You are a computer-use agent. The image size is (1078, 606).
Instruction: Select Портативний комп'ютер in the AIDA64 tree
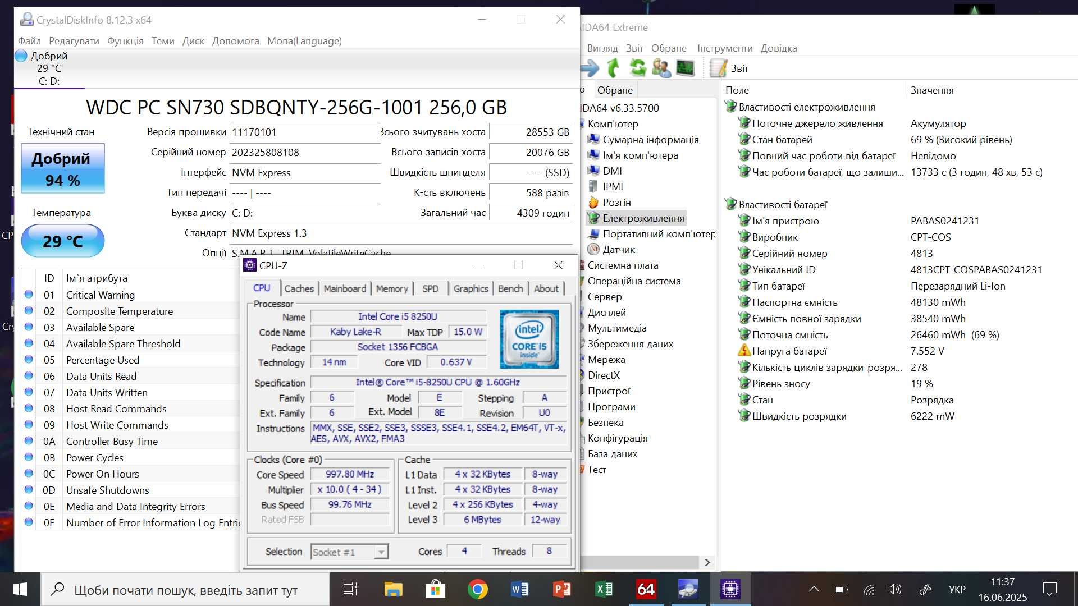659,234
